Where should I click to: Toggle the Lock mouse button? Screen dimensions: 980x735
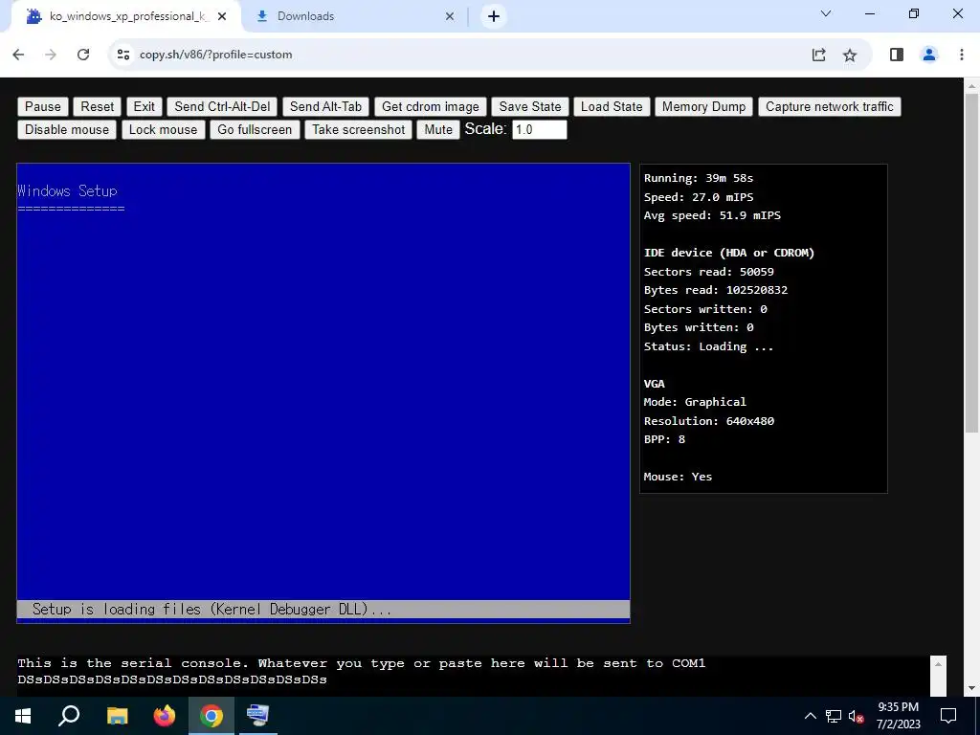point(163,129)
